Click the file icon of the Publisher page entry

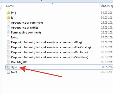click(8, 52)
